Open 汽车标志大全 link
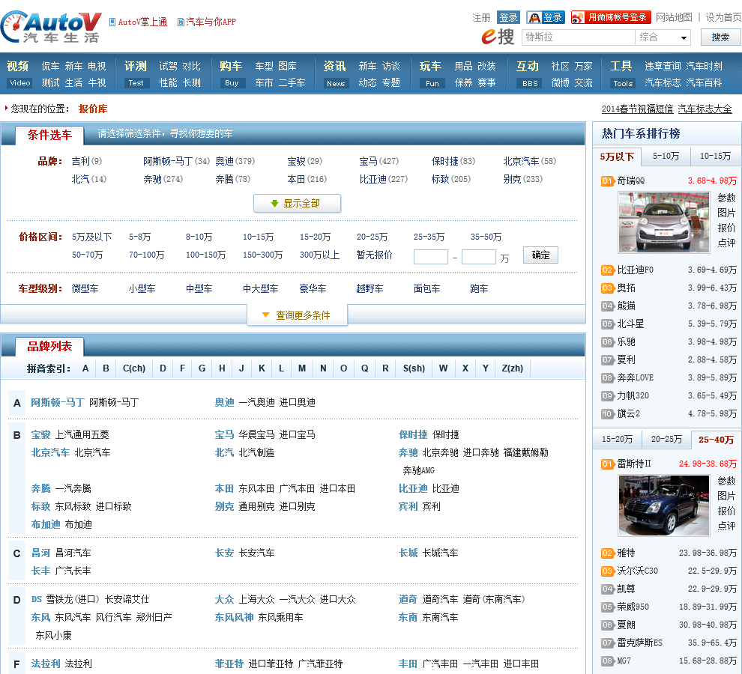The image size is (742, 674). 705,109
